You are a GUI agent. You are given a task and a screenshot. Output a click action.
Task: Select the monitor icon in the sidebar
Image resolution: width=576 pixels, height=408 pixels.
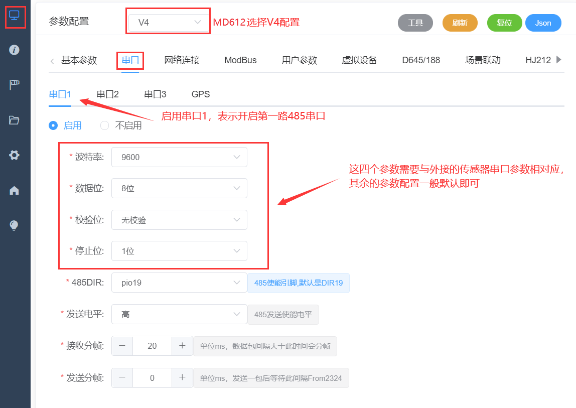coord(15,16)
